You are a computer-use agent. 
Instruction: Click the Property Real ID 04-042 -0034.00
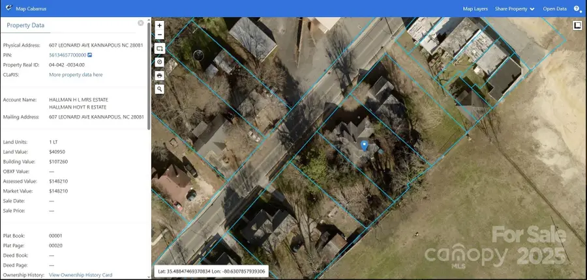pyautogui.click(x=67, y=64)
